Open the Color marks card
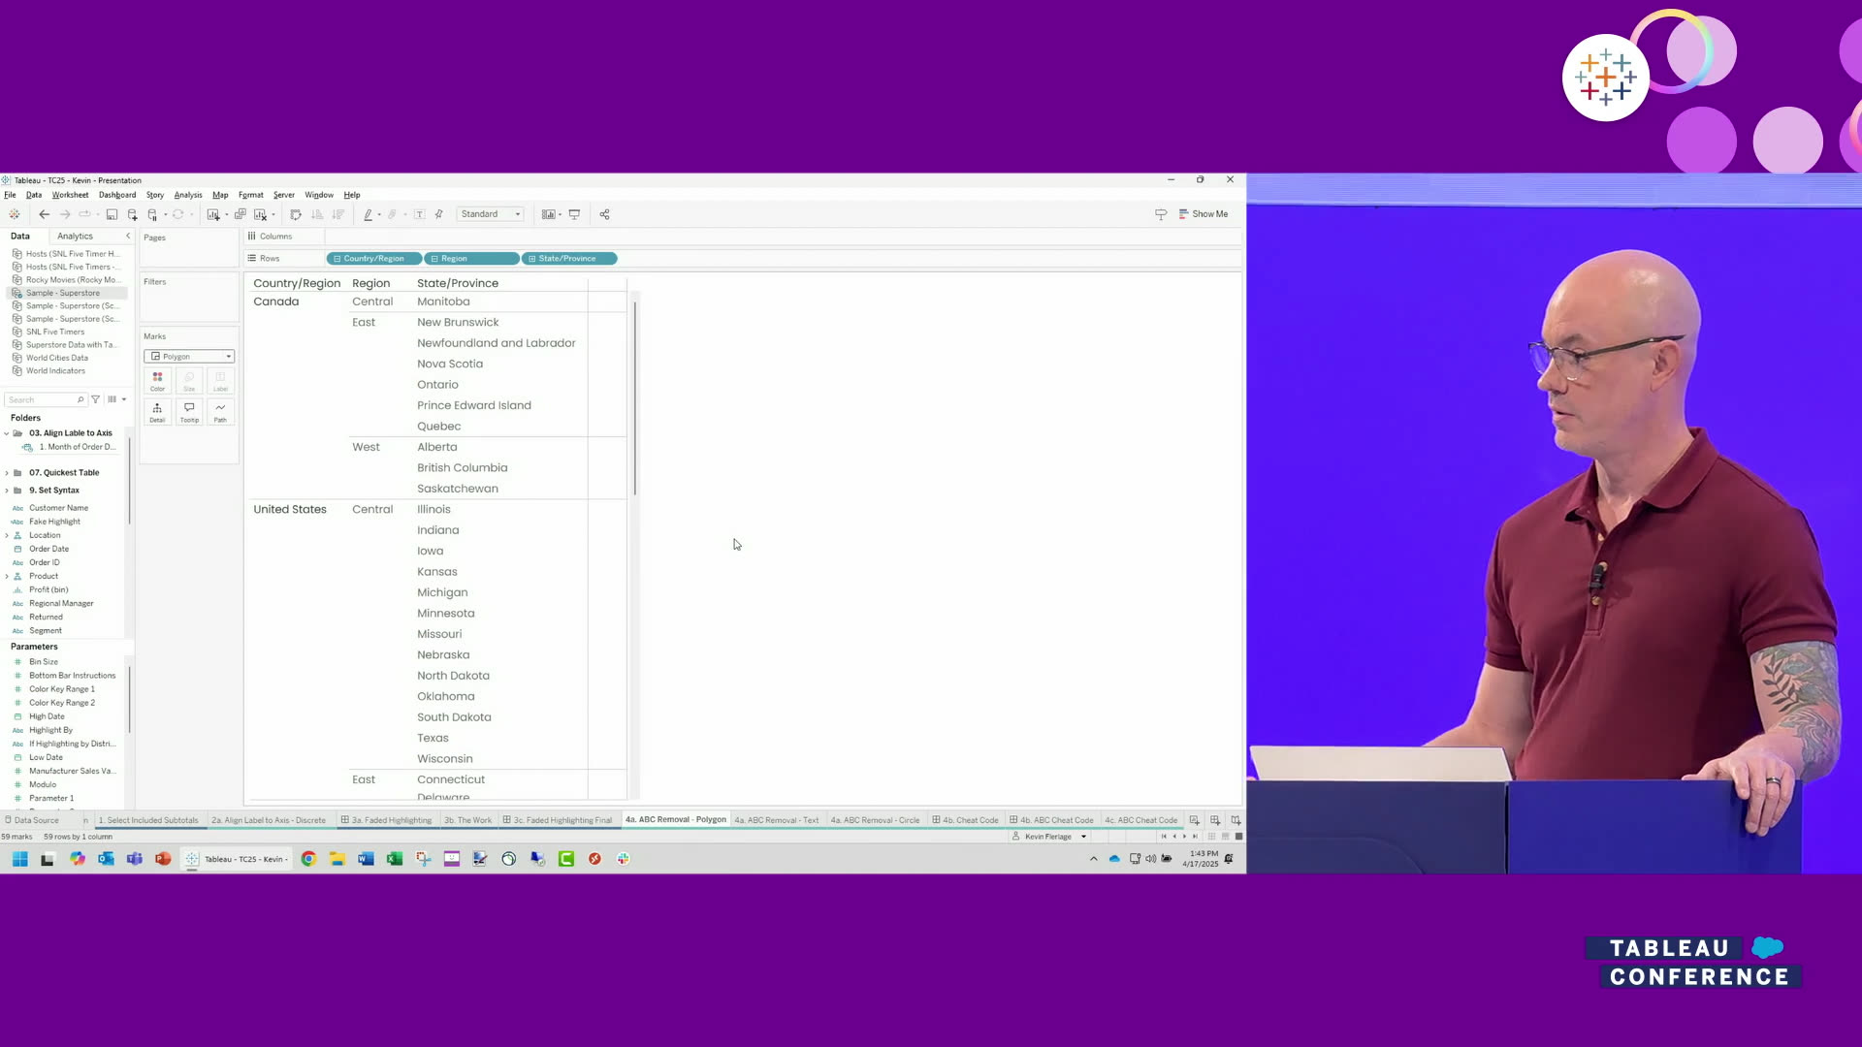1862x1047 pixels. click(157, 381)
